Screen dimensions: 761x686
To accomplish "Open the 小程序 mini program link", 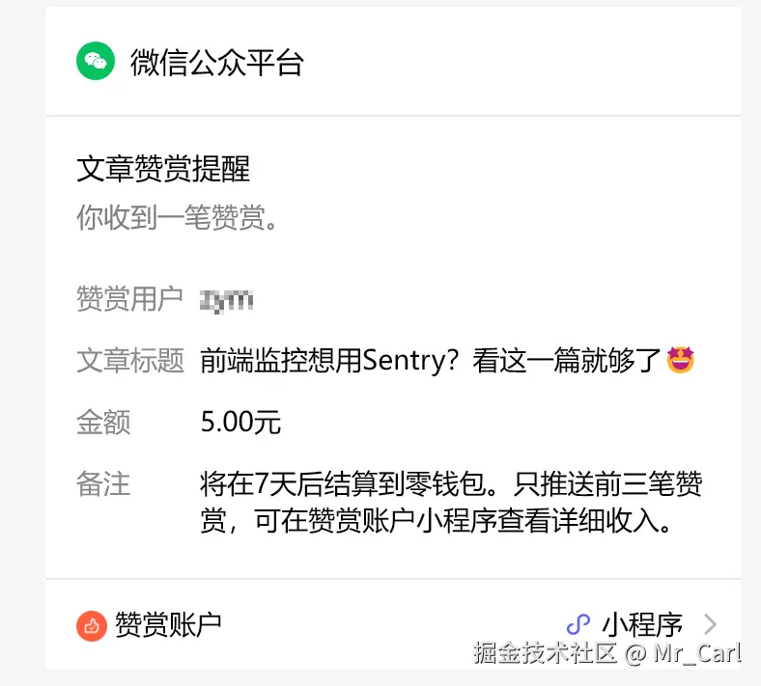I will point(642,624).
